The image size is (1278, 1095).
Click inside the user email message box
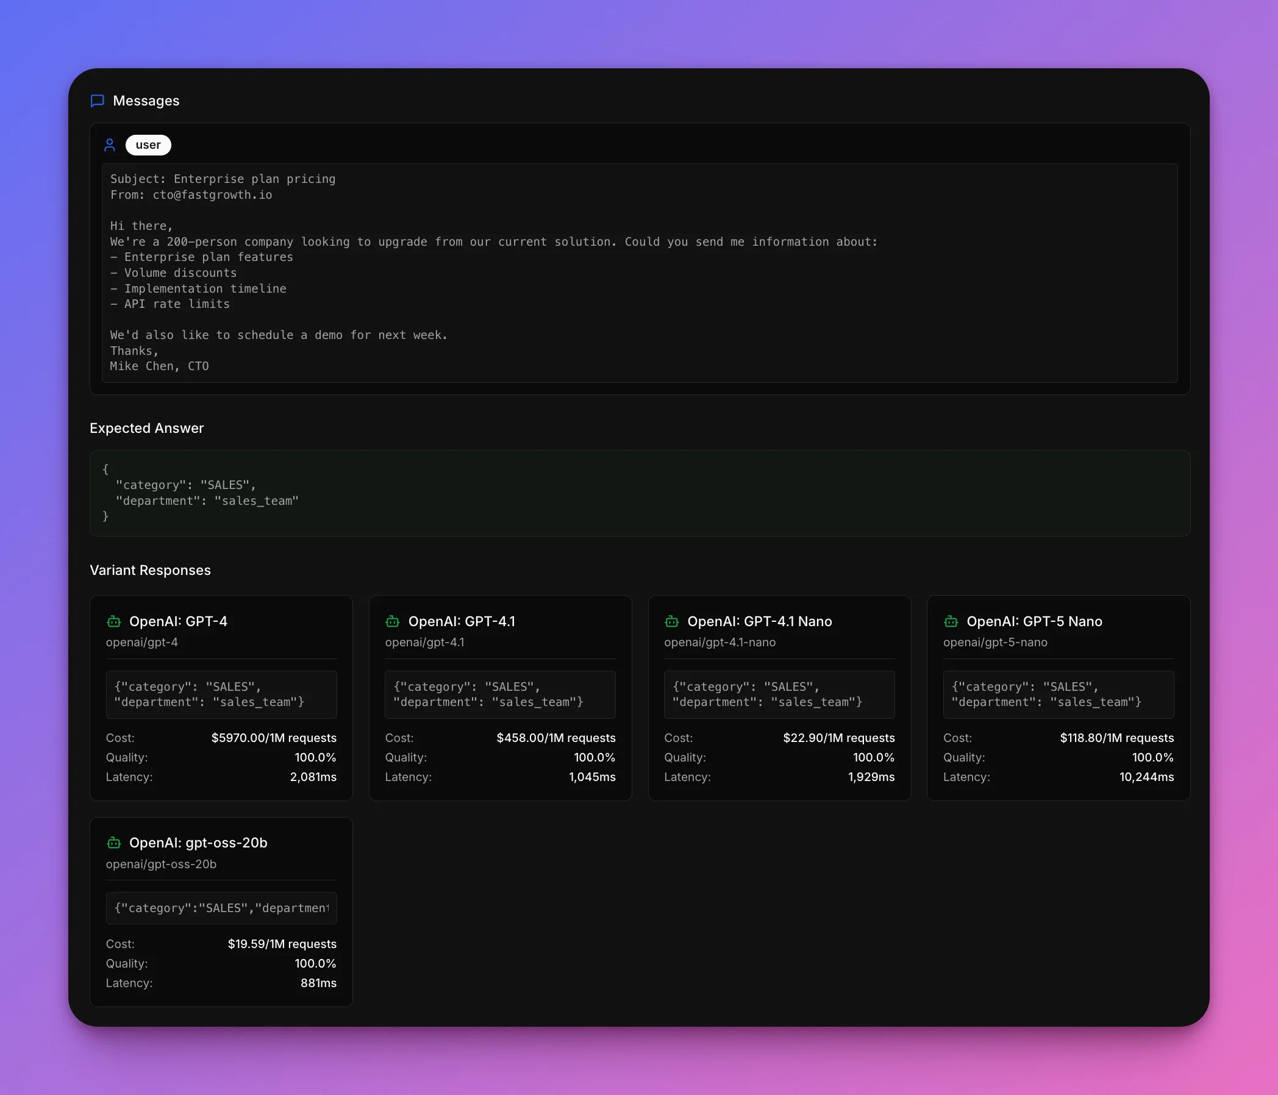(639, 273)
